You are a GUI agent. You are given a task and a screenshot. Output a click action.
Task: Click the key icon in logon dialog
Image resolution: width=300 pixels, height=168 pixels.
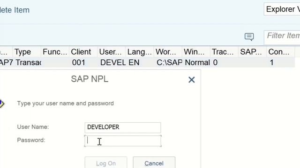pyautogui.click(x=2, y=104)
